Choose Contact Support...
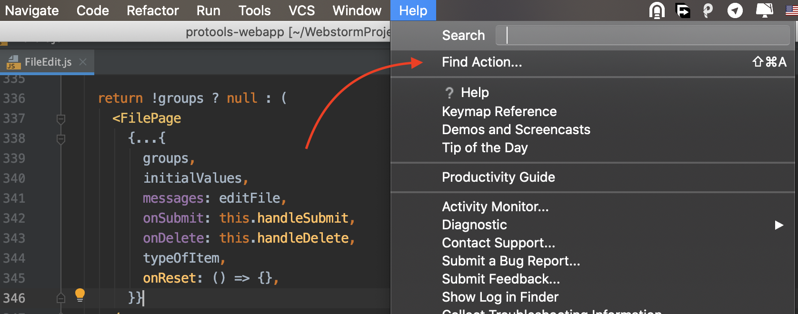798x314 pixels. click(x=593, y=243)
